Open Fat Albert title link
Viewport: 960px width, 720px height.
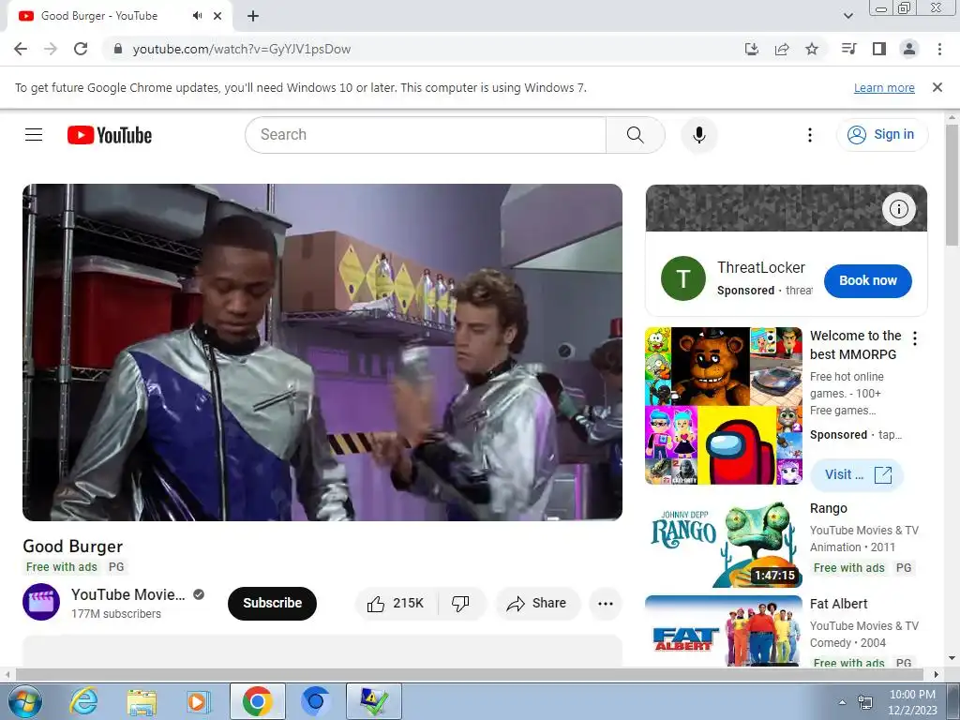coord(839,605)
